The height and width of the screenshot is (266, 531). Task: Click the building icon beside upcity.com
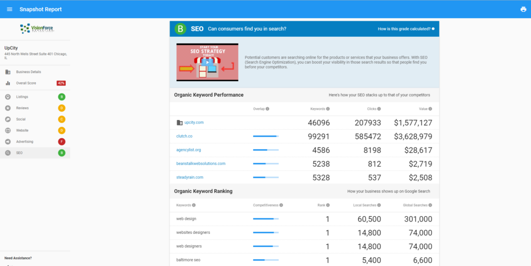point(179,123)
